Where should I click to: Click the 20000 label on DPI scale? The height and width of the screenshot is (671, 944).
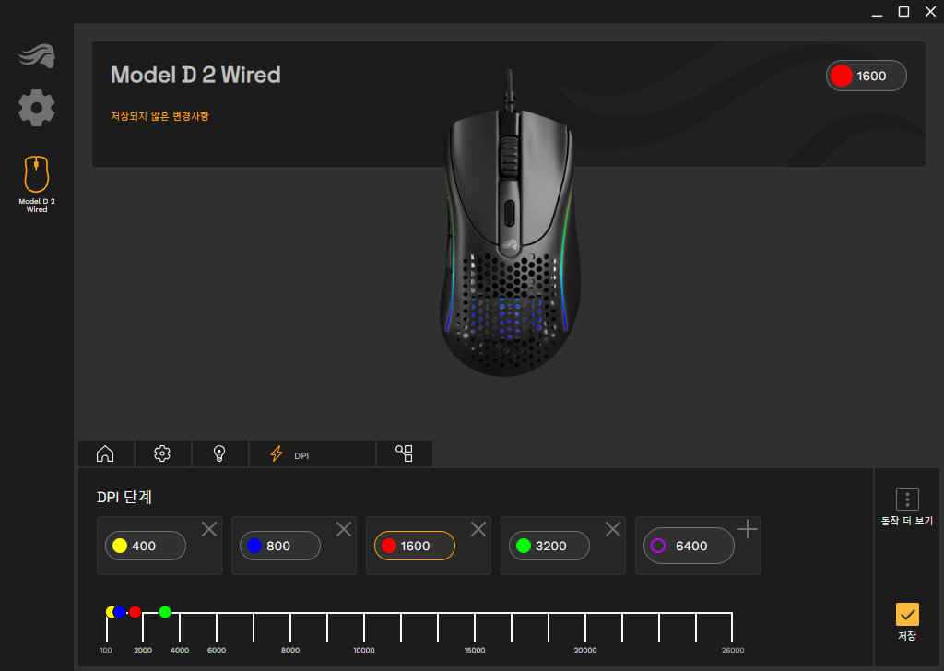pos(585,650)
